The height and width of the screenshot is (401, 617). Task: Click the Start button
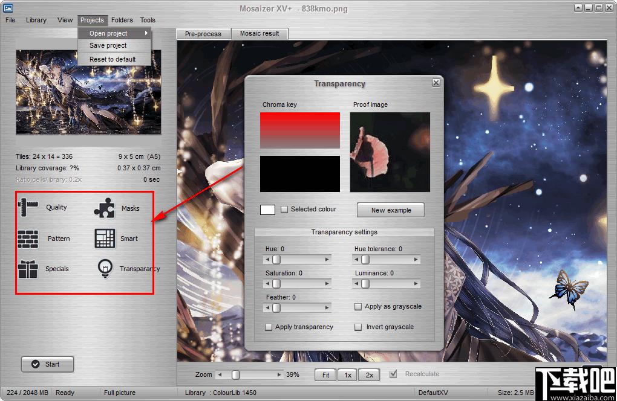tap(47, 364)
